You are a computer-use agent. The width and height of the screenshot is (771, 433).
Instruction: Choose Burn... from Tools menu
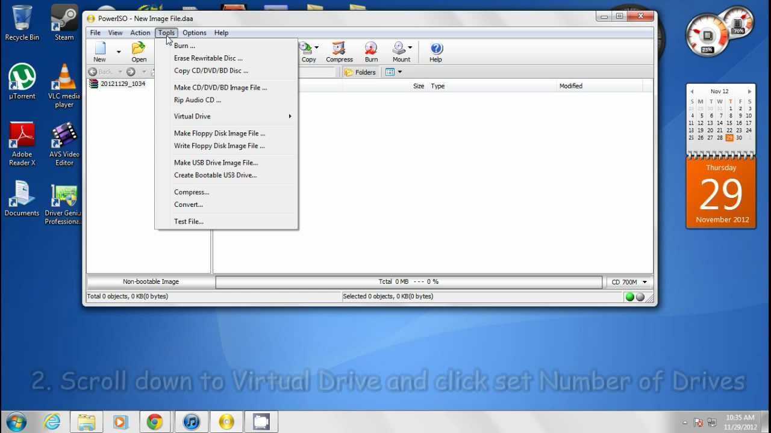point(226,46)
